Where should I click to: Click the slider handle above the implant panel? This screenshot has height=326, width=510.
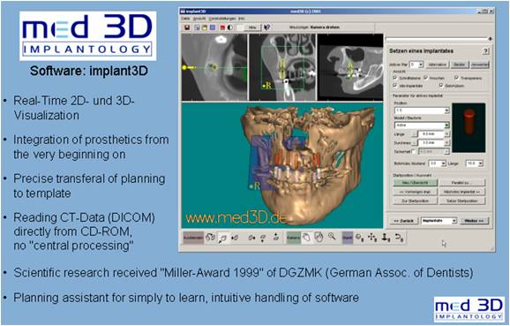[491, 39]
